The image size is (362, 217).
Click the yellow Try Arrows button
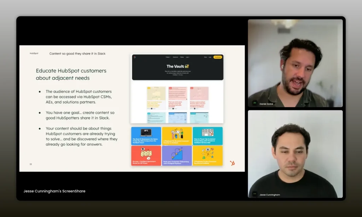(217, 57)
